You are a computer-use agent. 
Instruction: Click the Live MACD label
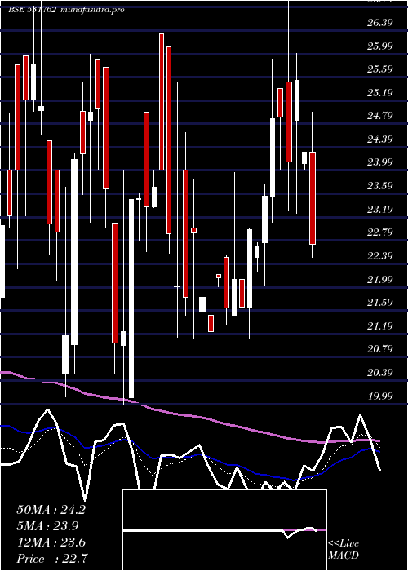344,550
